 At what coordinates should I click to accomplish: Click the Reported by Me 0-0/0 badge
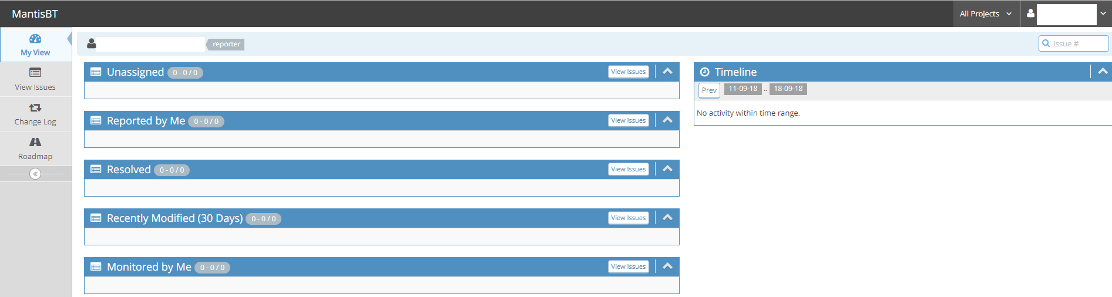206,122
